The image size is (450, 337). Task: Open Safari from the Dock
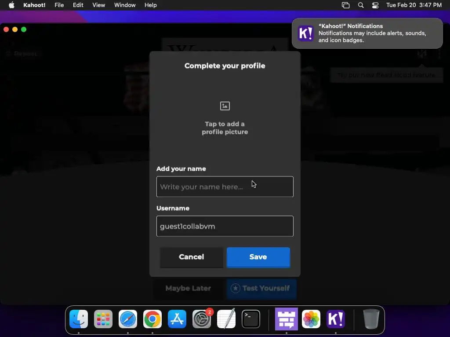click(x=128, y=319)
